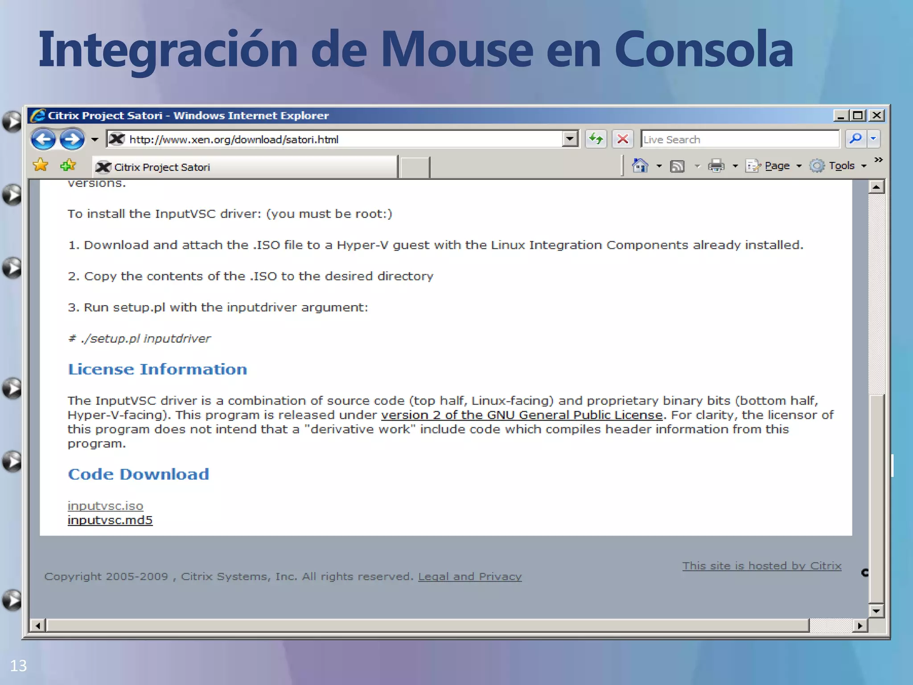This screenshot has height=685, width=913.
Task: Follow 'This site is hosted by Citrix' link
Action: pos(762,565)
